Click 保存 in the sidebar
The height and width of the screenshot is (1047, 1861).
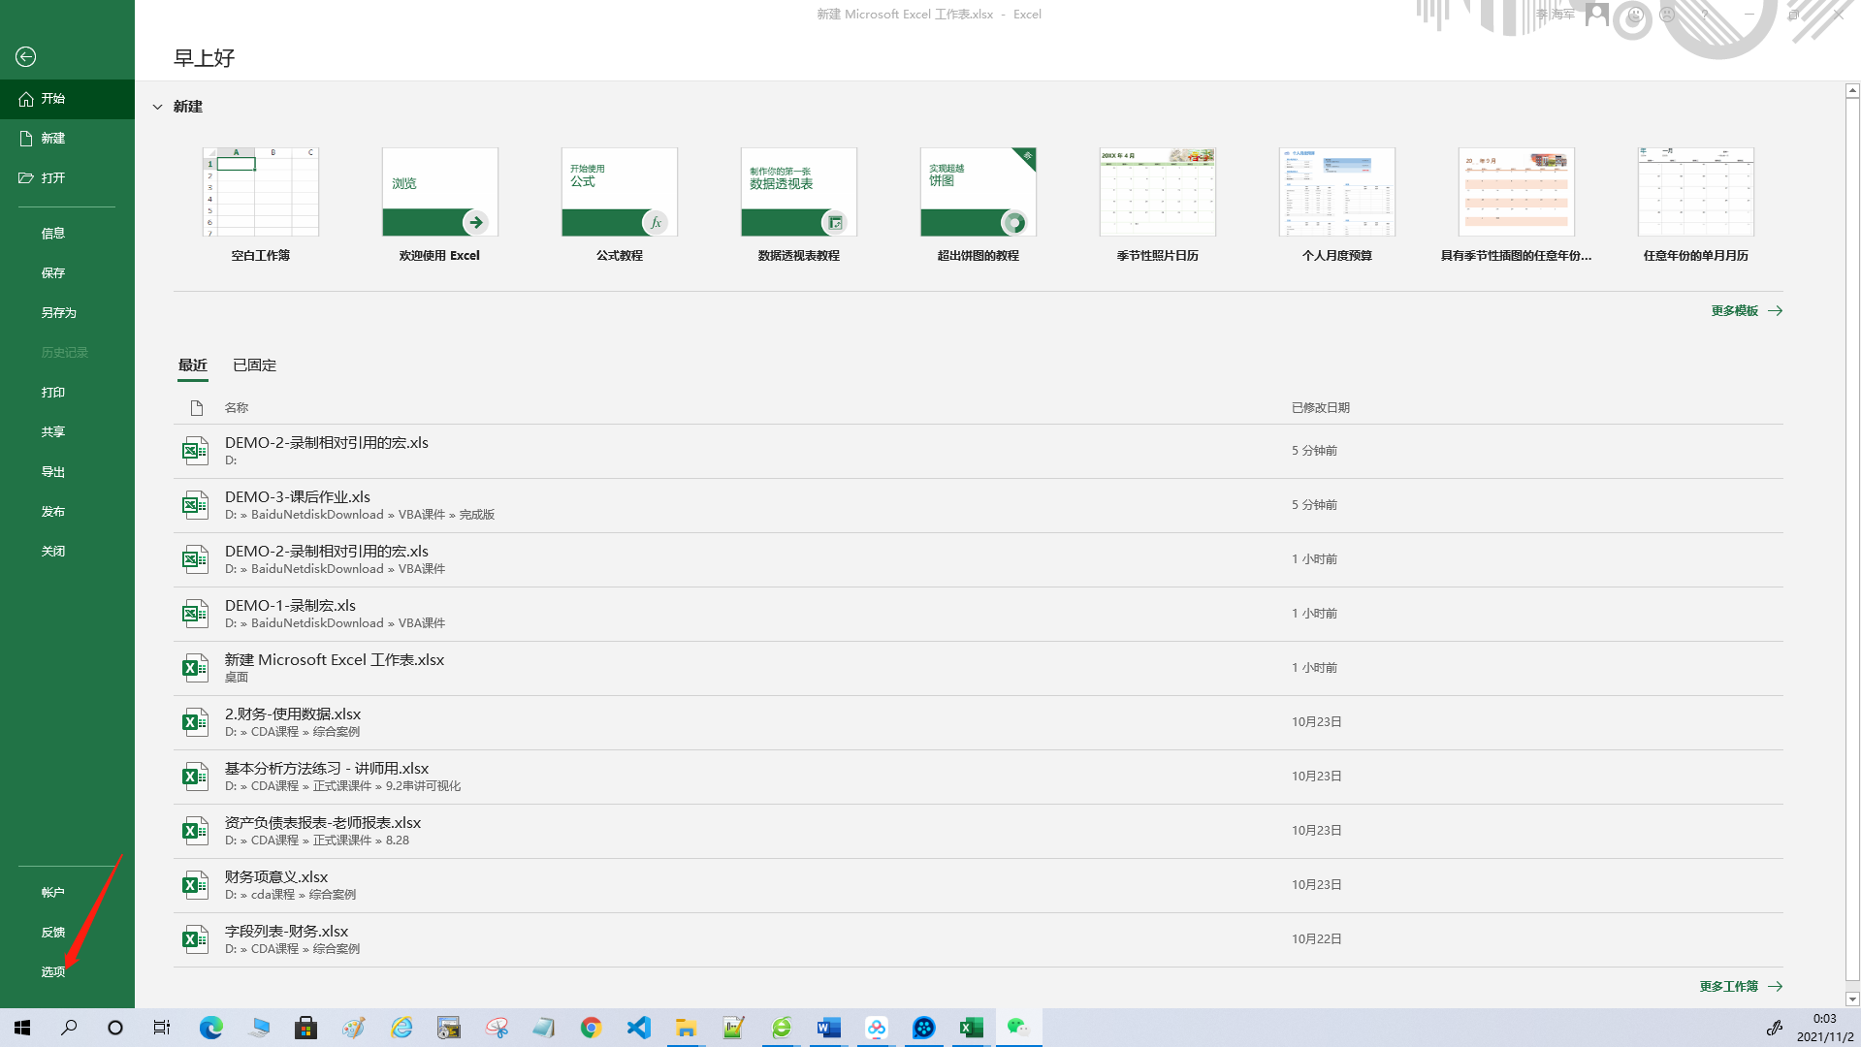click(67, 273)
